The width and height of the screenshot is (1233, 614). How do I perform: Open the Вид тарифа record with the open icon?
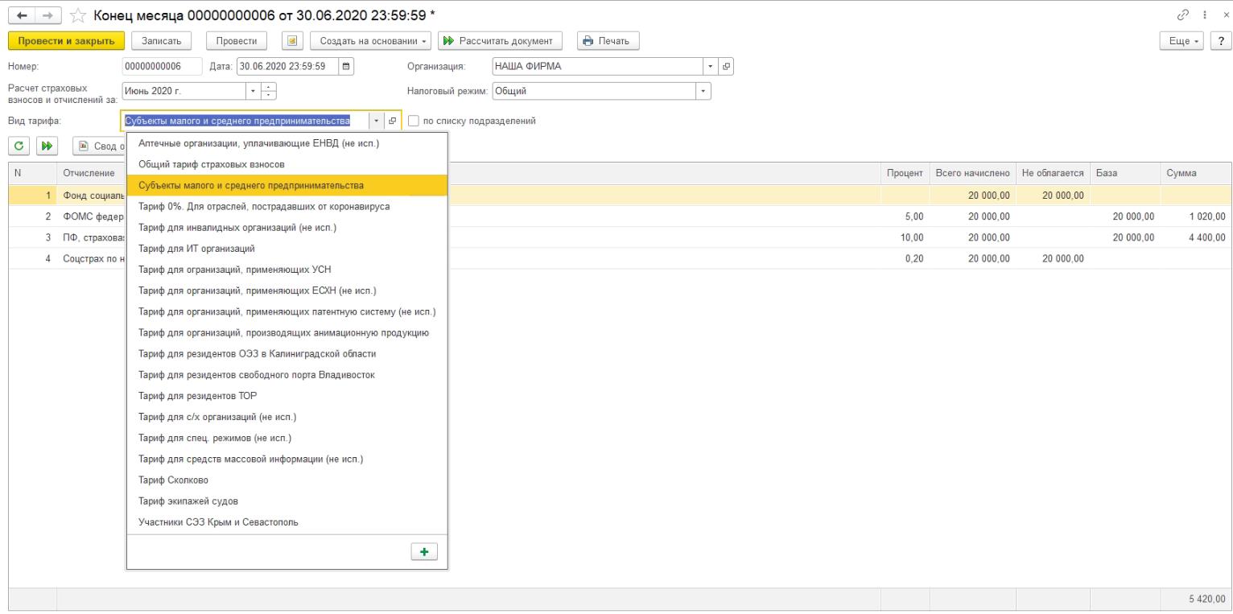[x=394, y=121]
